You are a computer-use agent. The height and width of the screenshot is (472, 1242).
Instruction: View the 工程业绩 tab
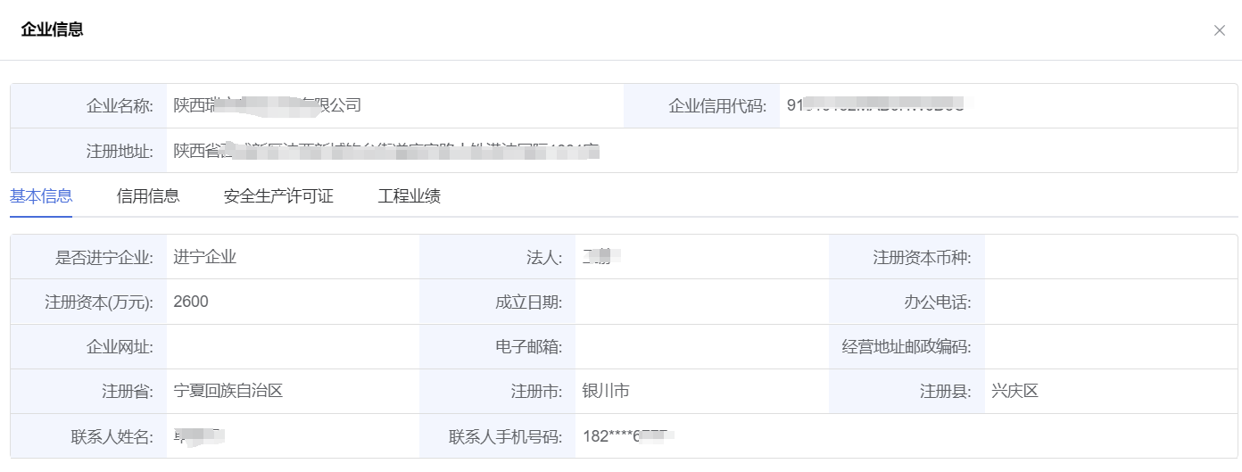[x=409, y=196]
